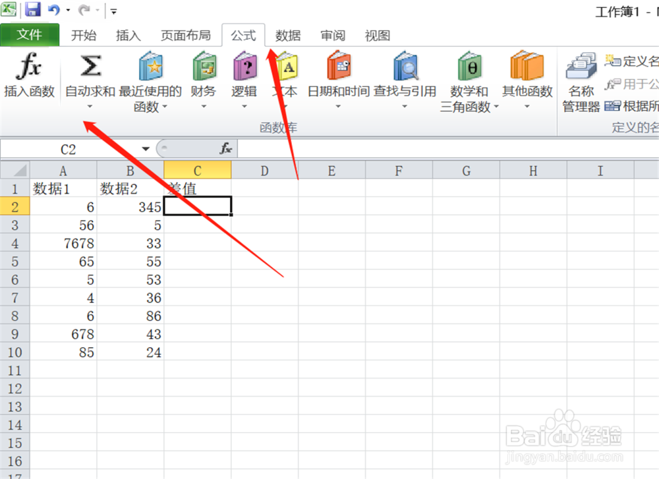Open the Logical (逻辑) functions icon
659x479 pixels.
(245, 66)
